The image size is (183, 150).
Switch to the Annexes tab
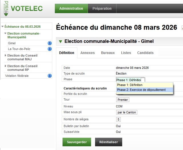[x=87, y=53]
